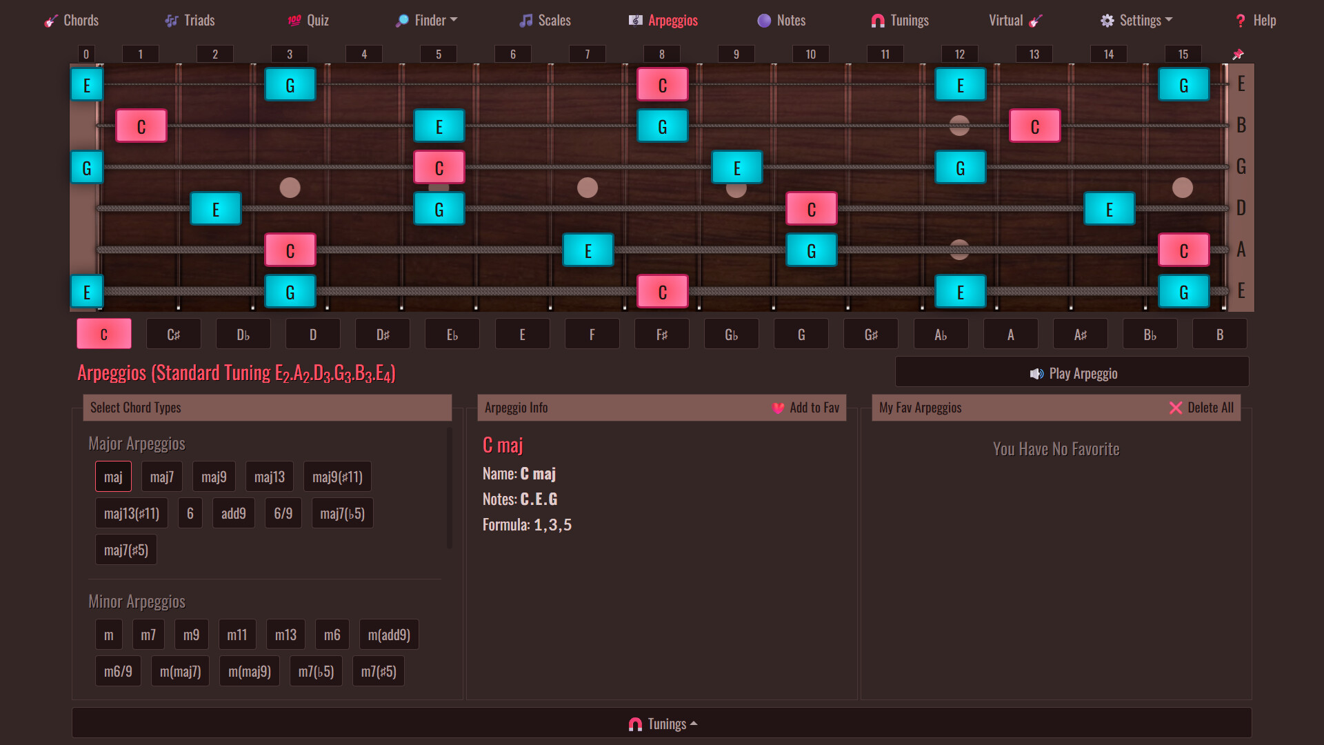Collapse the Tunings panel at the bottom

click(661, 723)
